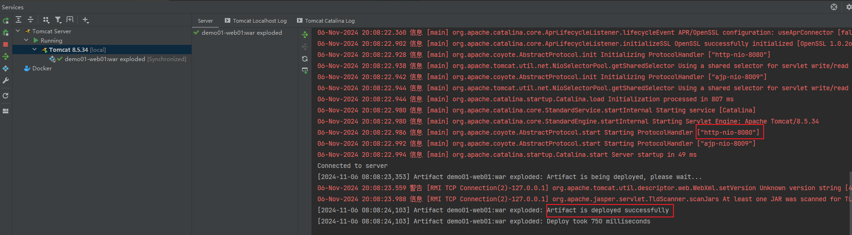
Task: Click Open in New Tab icon
Action: pyautogui.click(x=70, y=20)
